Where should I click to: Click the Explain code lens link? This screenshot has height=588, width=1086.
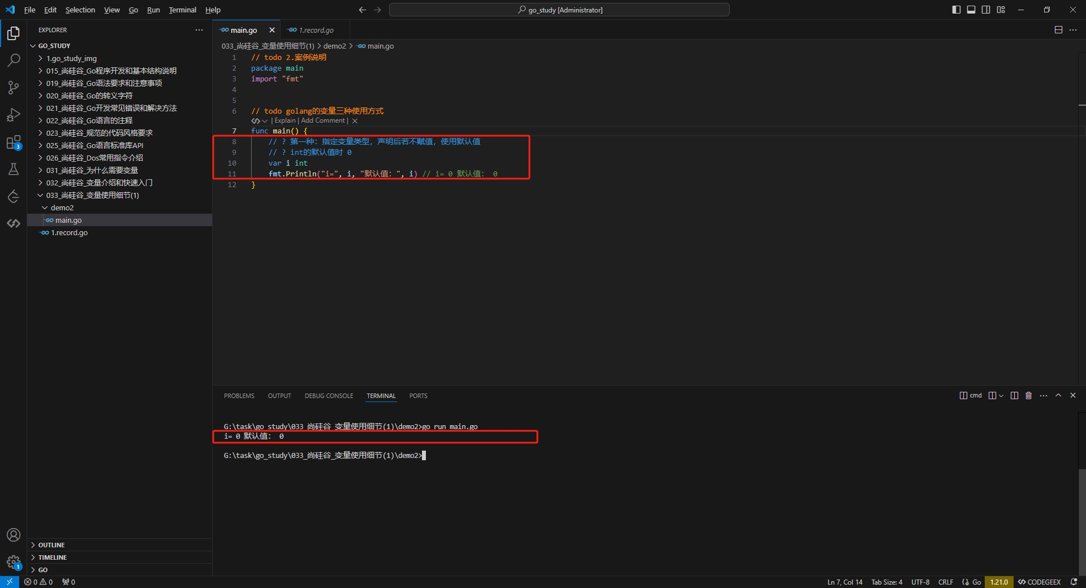pos(285,120)
